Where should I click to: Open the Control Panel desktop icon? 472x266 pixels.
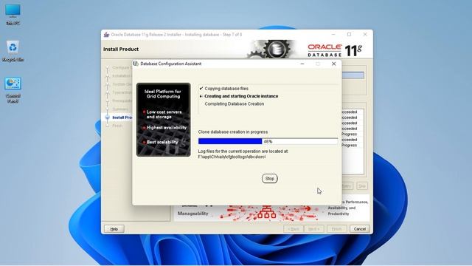(13, 90)
